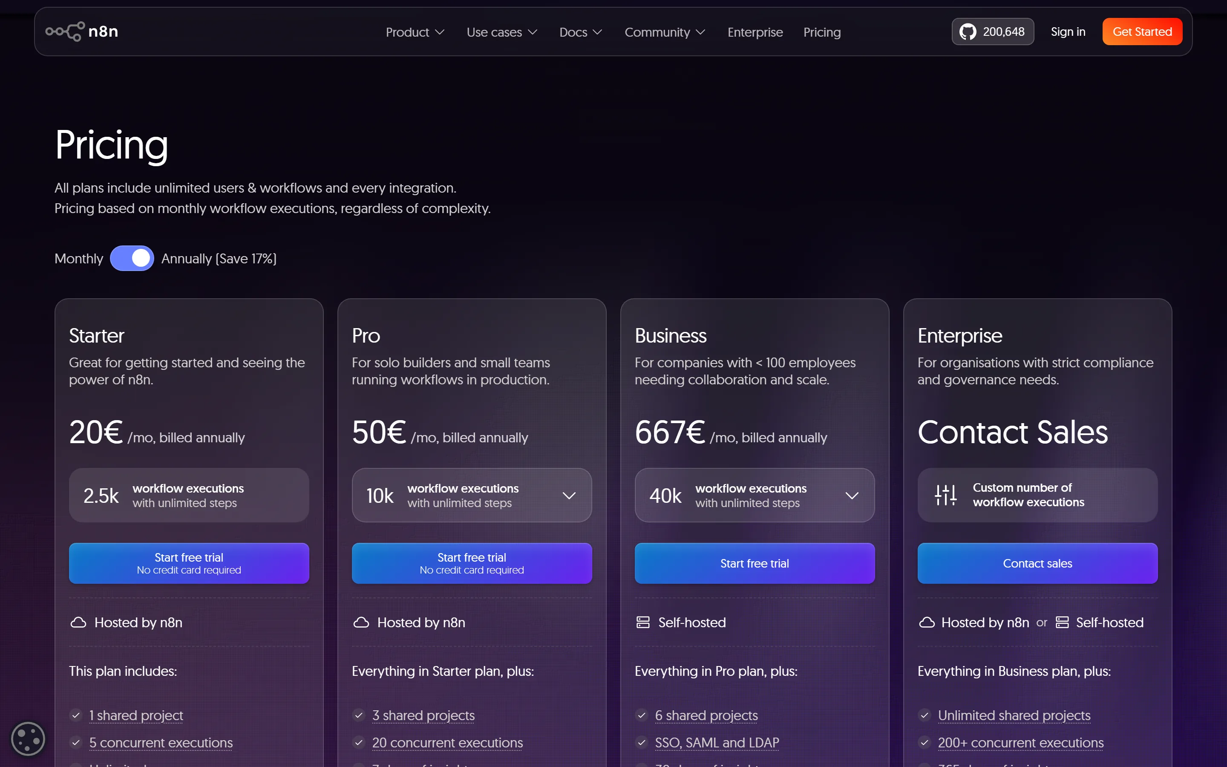Viewport: 1227px width, 767px height.
Task: Click the sliders icon in Enterprise card
Action: click(x=946, y=495)
